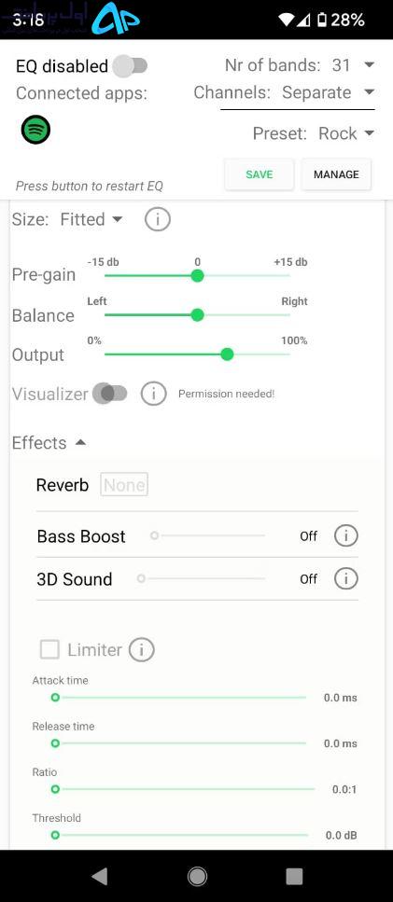
Task: Open Size Fitted dropdown
Action: coord(91,219)
